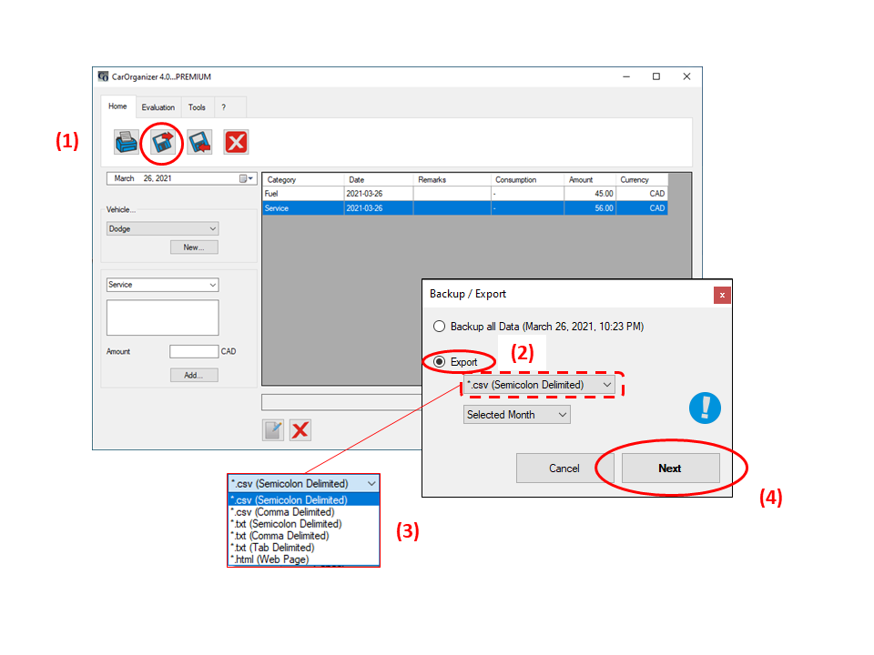Screen dimensions: 874x655
Task: Choose *.html (Web Page) from format list
Action: pos(270,559)
